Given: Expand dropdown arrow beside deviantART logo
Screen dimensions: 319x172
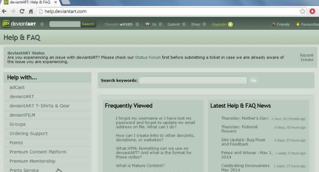Looking at the screenshot, I should click(x=42, y=24).
